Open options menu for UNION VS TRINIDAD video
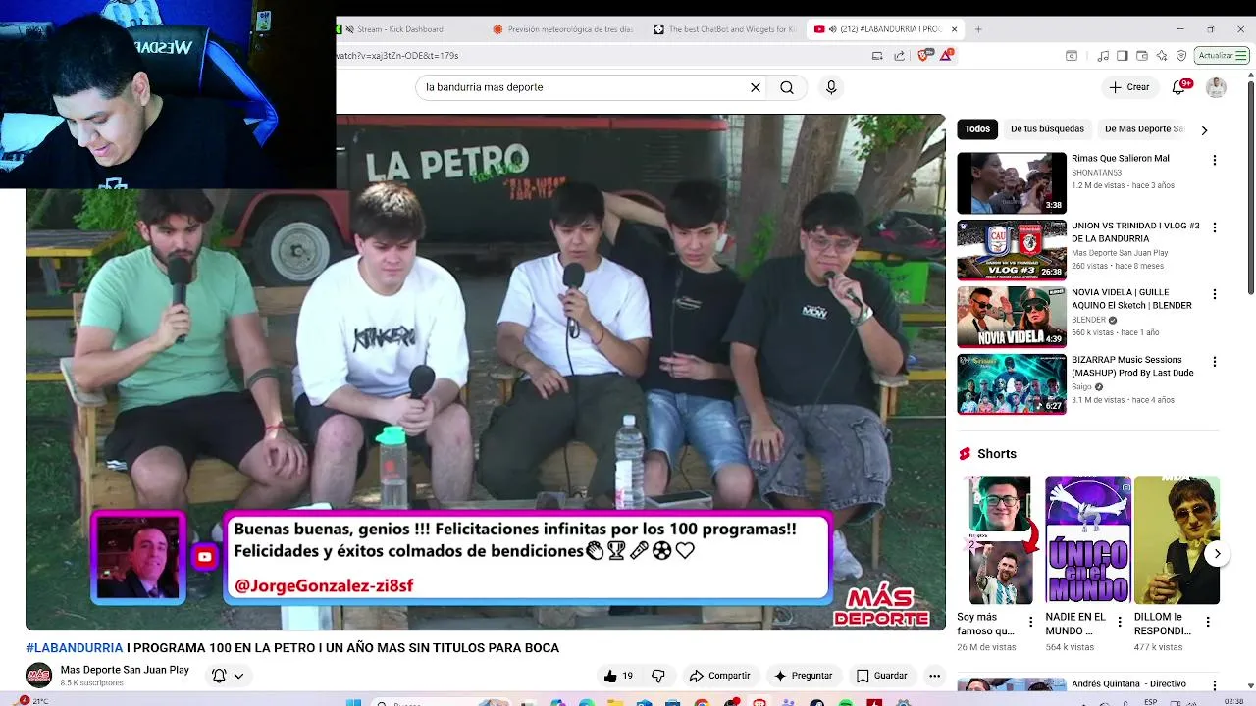The width and height of the screenshot is (1256, 706). point(1214,227)
